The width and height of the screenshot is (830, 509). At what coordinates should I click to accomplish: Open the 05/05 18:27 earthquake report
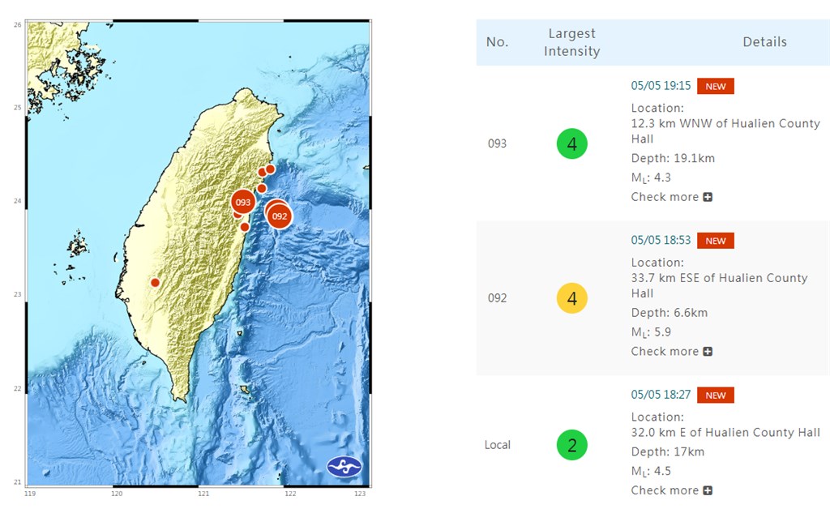click(661, 395)
